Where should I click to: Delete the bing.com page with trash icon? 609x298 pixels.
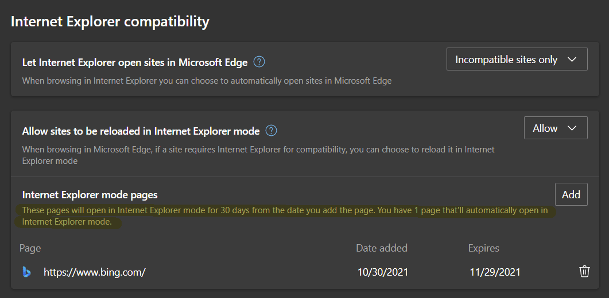584,271
